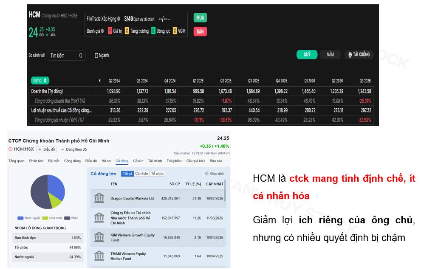Image resolution: width=421 pixels, height=270 pixels.
Task: Click the Nhà nước legend color swatch
Action: [45, 218]
